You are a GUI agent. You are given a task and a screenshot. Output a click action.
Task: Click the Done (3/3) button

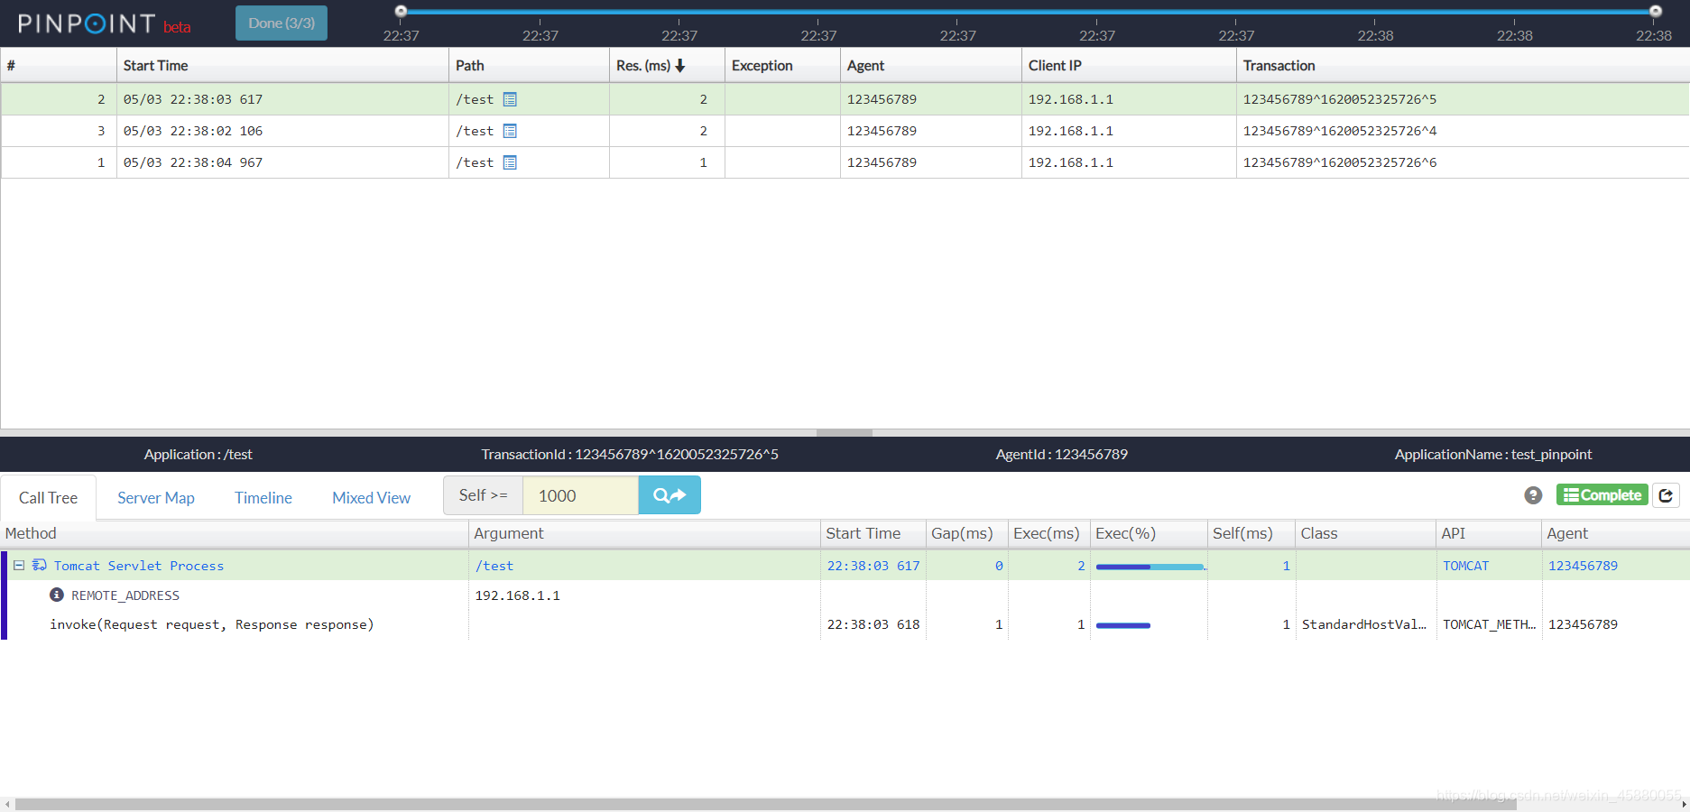point(282,23)
